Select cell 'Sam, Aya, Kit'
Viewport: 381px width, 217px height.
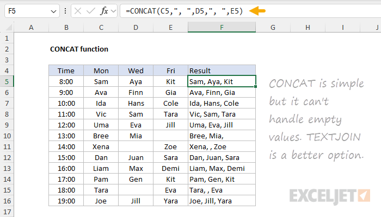point(222,81)
